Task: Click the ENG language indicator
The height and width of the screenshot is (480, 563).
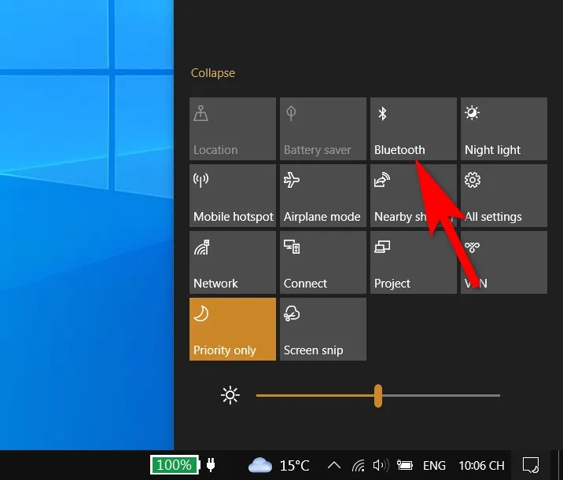Action: pos(434,465)
